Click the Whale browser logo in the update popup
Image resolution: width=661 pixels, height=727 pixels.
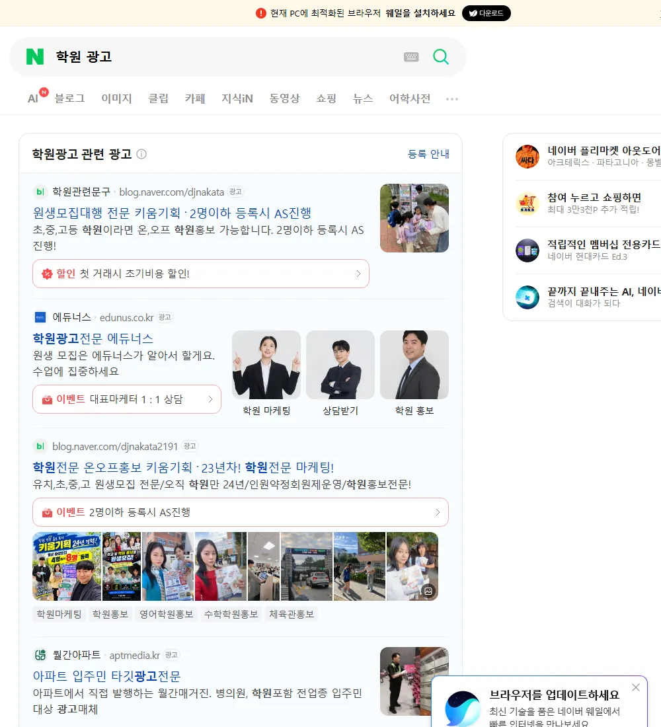click(x=463, y=708)
